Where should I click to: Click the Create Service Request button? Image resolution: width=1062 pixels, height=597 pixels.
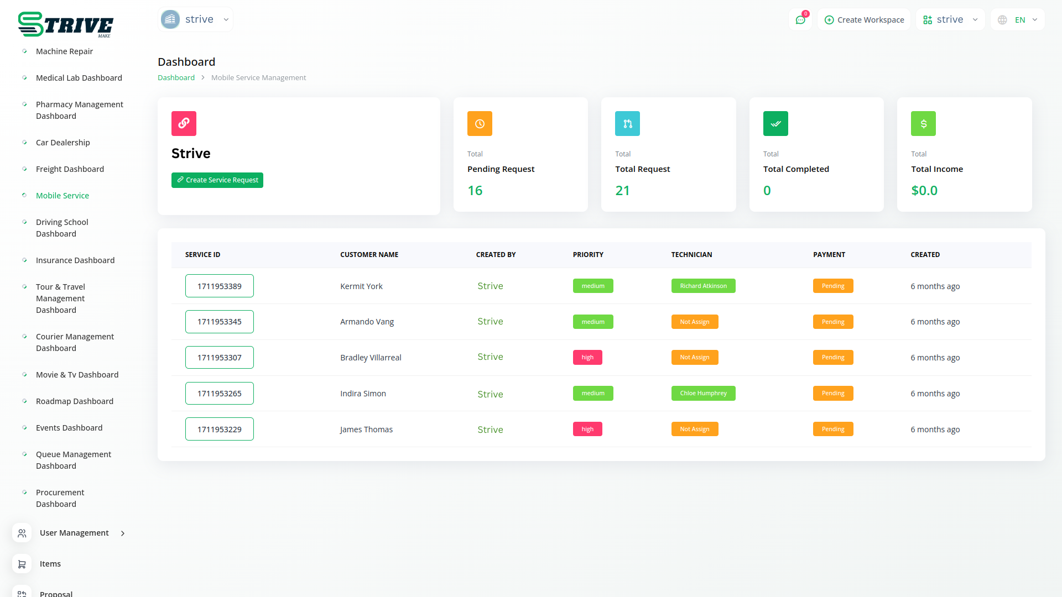(217, 180)
